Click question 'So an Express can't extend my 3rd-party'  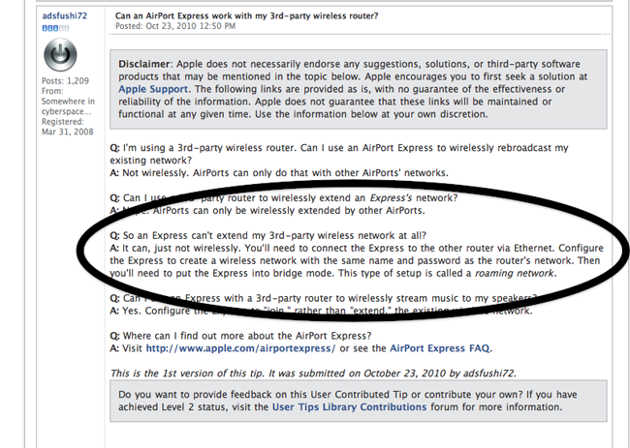coord(274,235)
